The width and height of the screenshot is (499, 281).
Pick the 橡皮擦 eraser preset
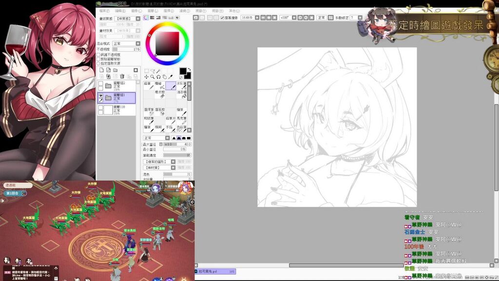point(159,94)
